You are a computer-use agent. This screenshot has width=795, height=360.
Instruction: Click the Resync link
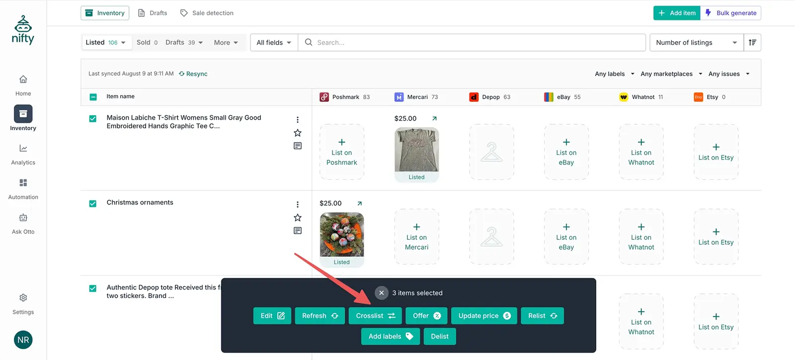[193, 74]
